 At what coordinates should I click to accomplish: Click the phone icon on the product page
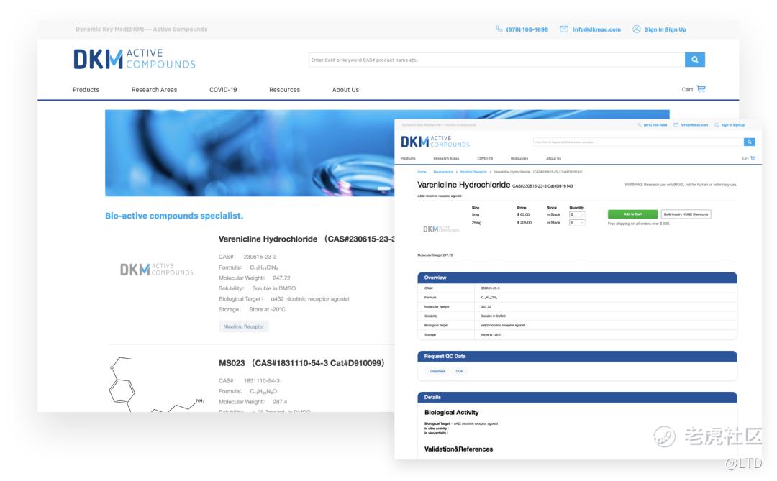(640, 125)
